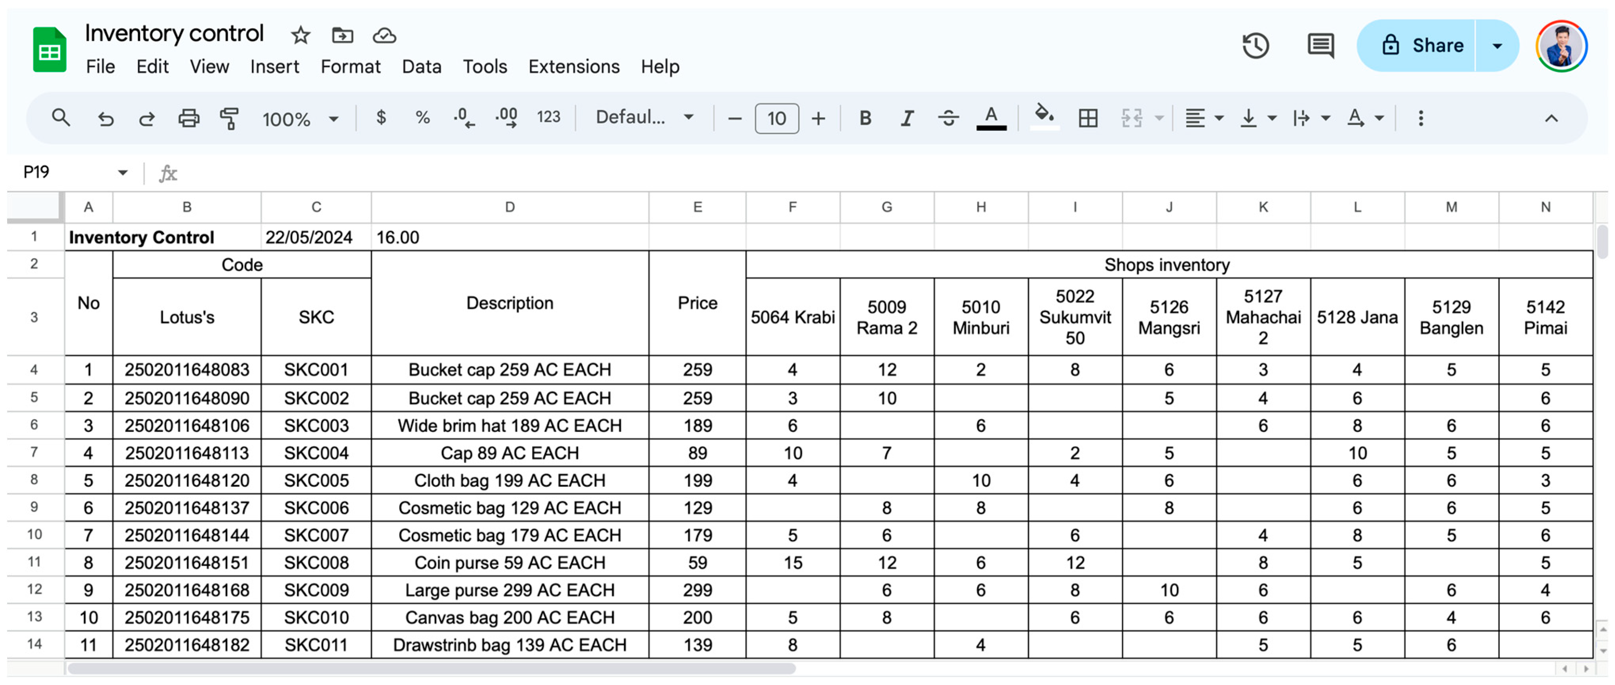Click the move to folder icon
1615x685 pixels.
[x=342, y=35]
